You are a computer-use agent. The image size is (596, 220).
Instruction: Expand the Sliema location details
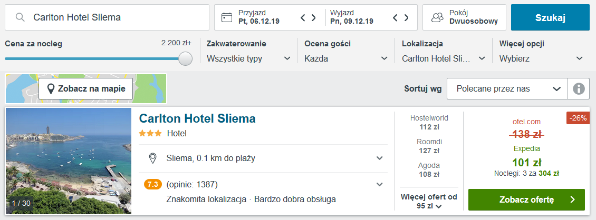(x=379, y=158)
